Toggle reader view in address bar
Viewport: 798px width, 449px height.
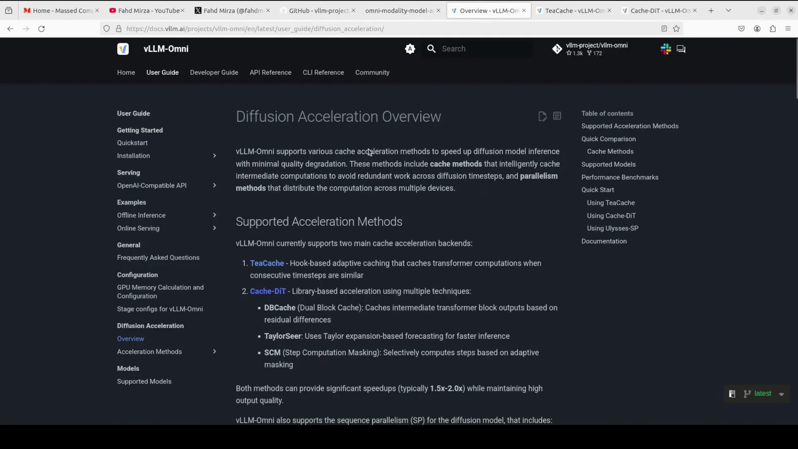click(x=664, y=29)
